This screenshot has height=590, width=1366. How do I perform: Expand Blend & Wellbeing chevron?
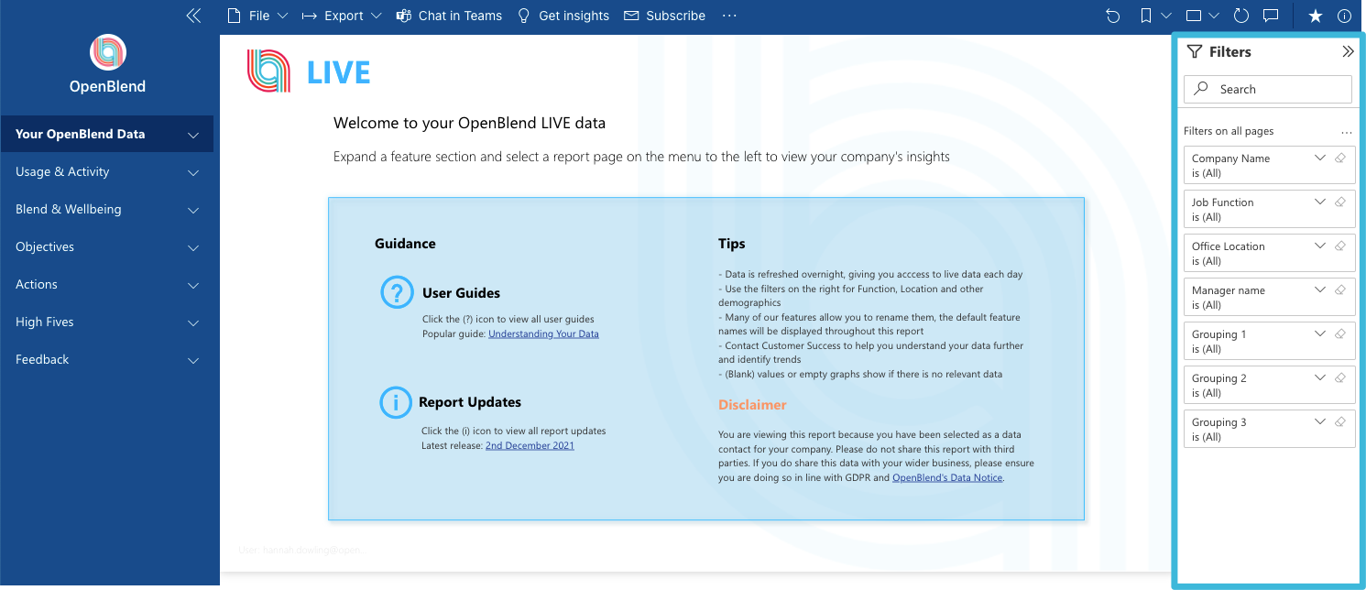click(x=193, y=210)
